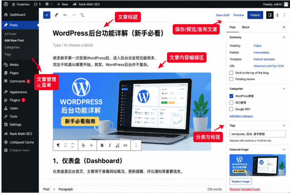
Task: Click the plugin icon next to settings toggle
Action: pyautogui.click(x=277, y=15)
